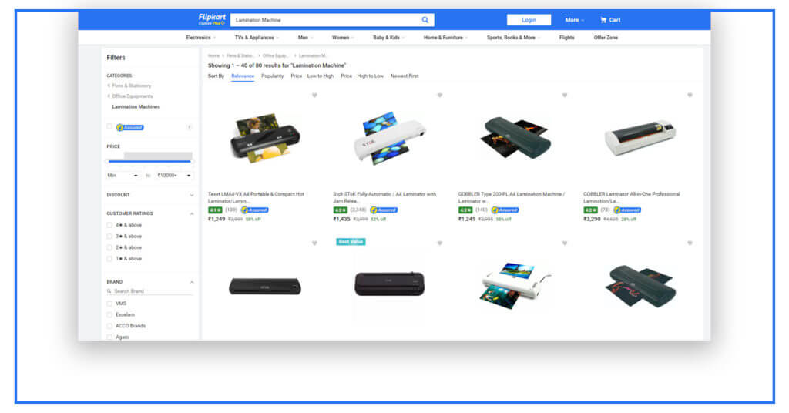Select the ACCO Brands checkbox
Image resolution: width=789 pixels, height=413 pixels.
coord(109,326)
